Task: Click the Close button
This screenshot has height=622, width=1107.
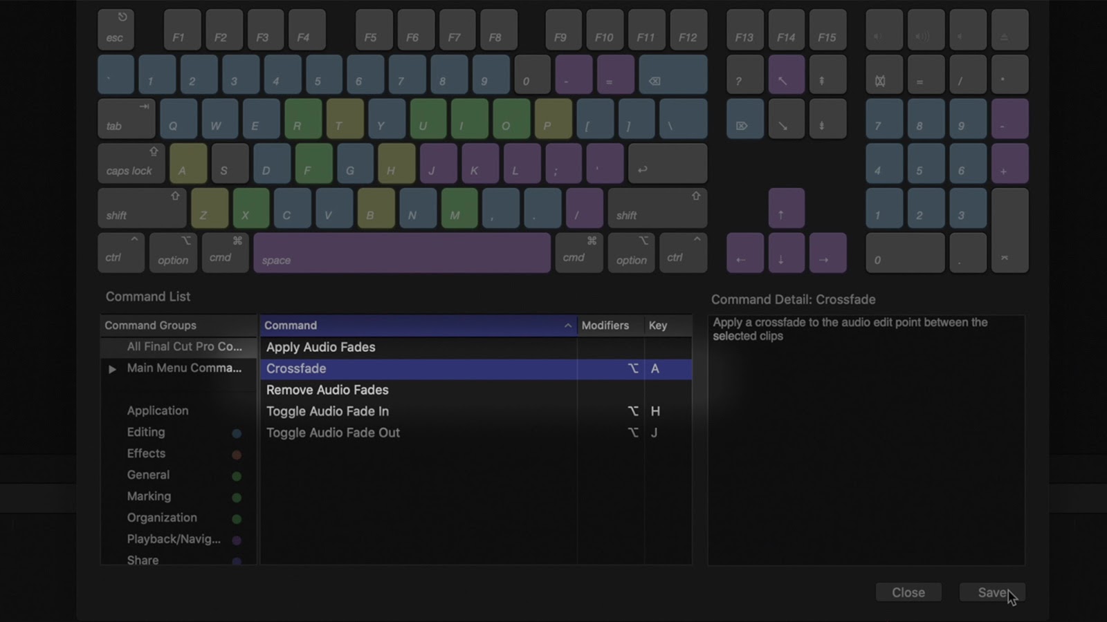Action: pos(908,592)
